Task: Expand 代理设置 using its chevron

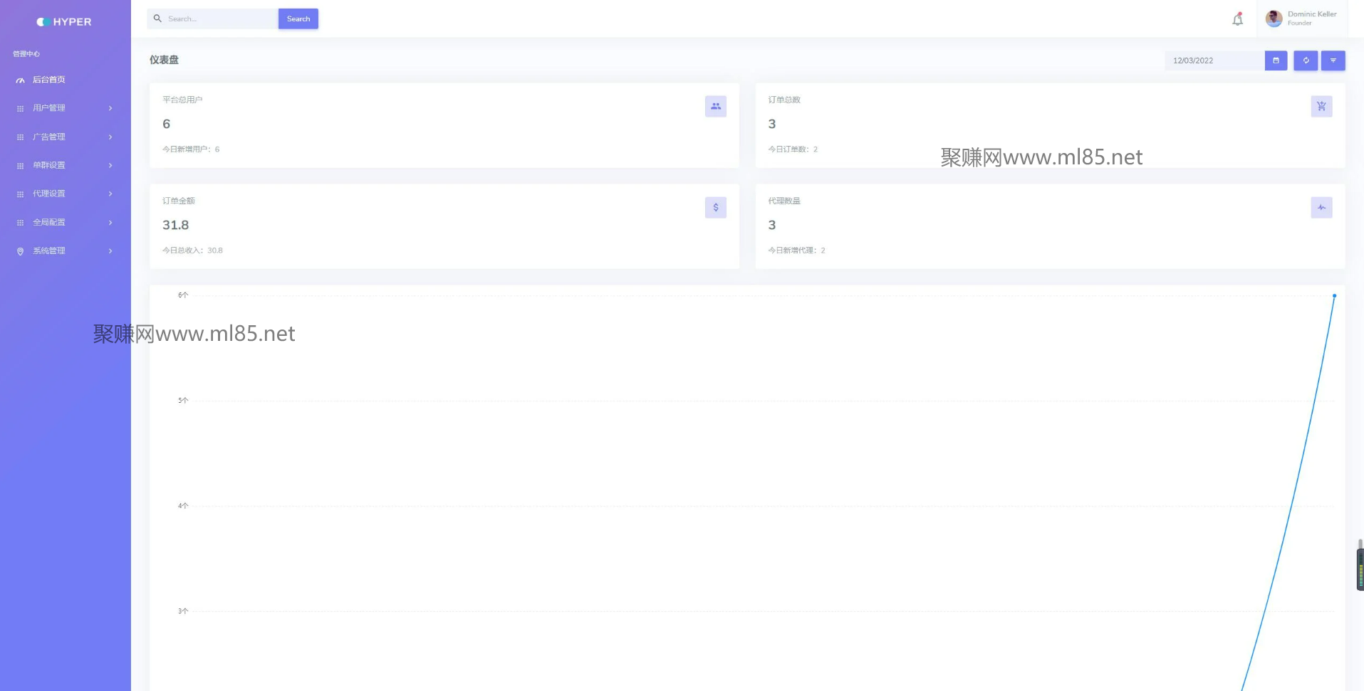Action: tap(110, 194)
